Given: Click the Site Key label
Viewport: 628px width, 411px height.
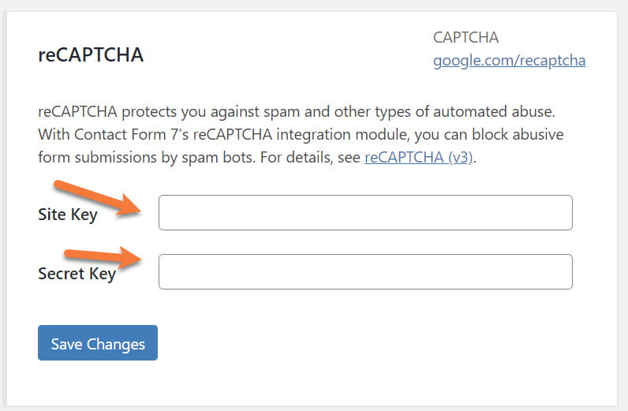Looking at the screenshot, I should [67, 215].
